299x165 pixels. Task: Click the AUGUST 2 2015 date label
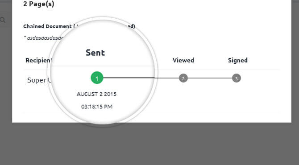tap(96, 94)
